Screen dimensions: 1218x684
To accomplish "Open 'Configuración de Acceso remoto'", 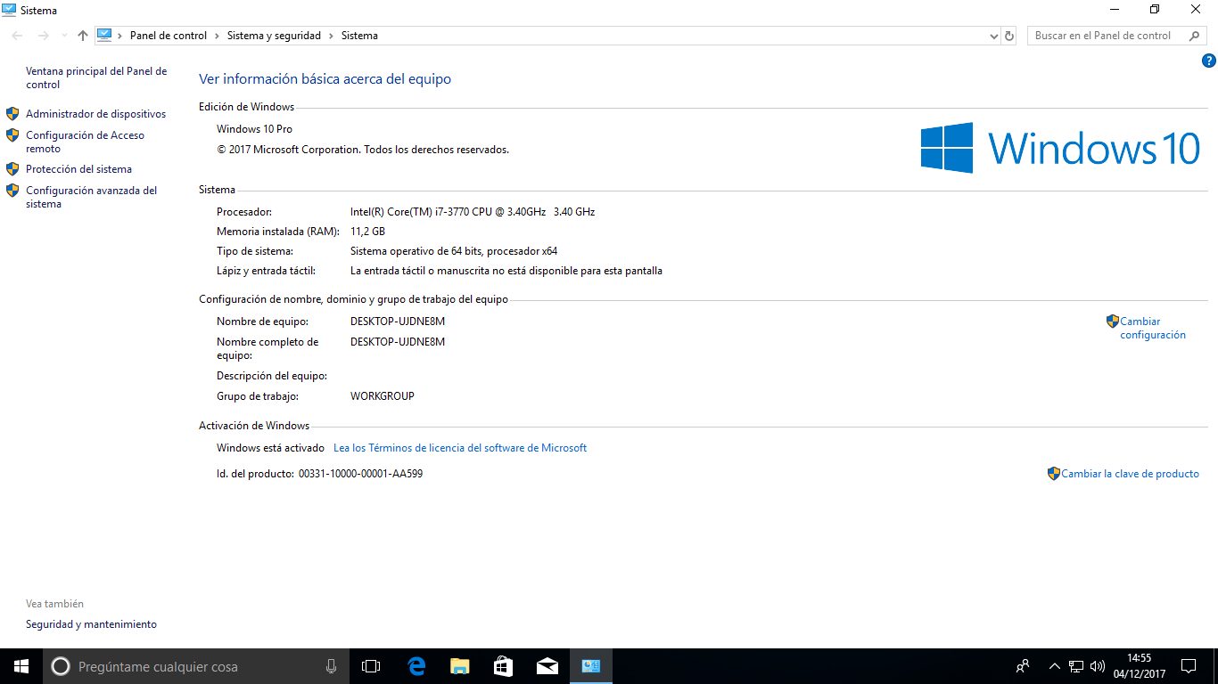I will (x=85, y=142).
